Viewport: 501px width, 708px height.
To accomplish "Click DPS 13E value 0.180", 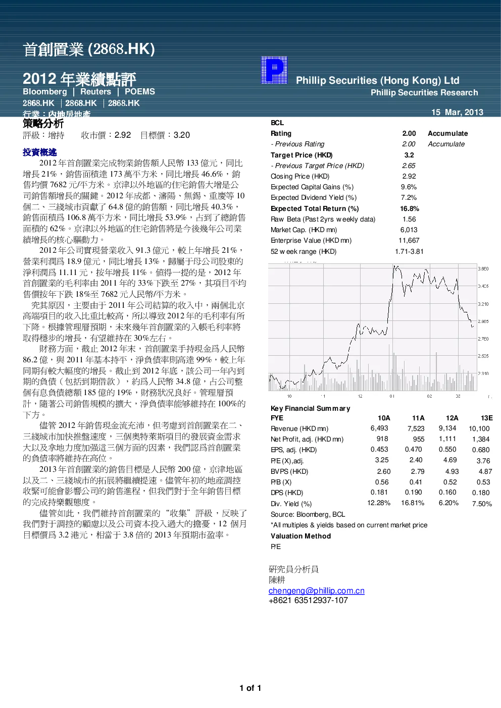I will 481,493.
